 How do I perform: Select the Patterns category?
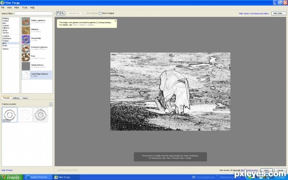tap(6, 28)
